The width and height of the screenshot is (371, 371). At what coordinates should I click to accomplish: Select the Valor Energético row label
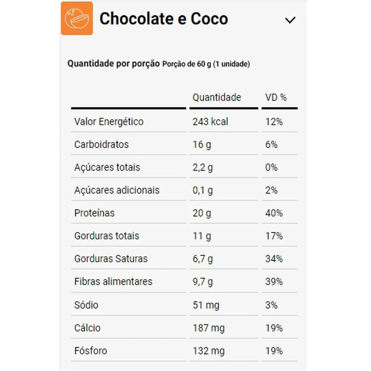pos(109,122)
